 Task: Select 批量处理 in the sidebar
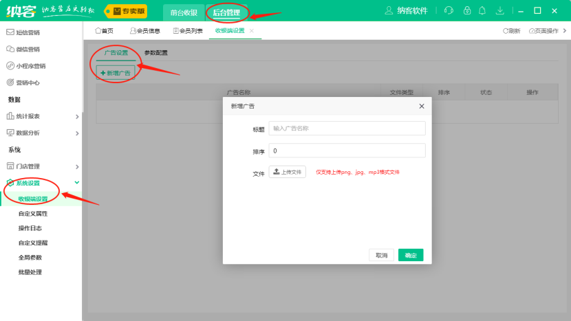tap(30, 272)
